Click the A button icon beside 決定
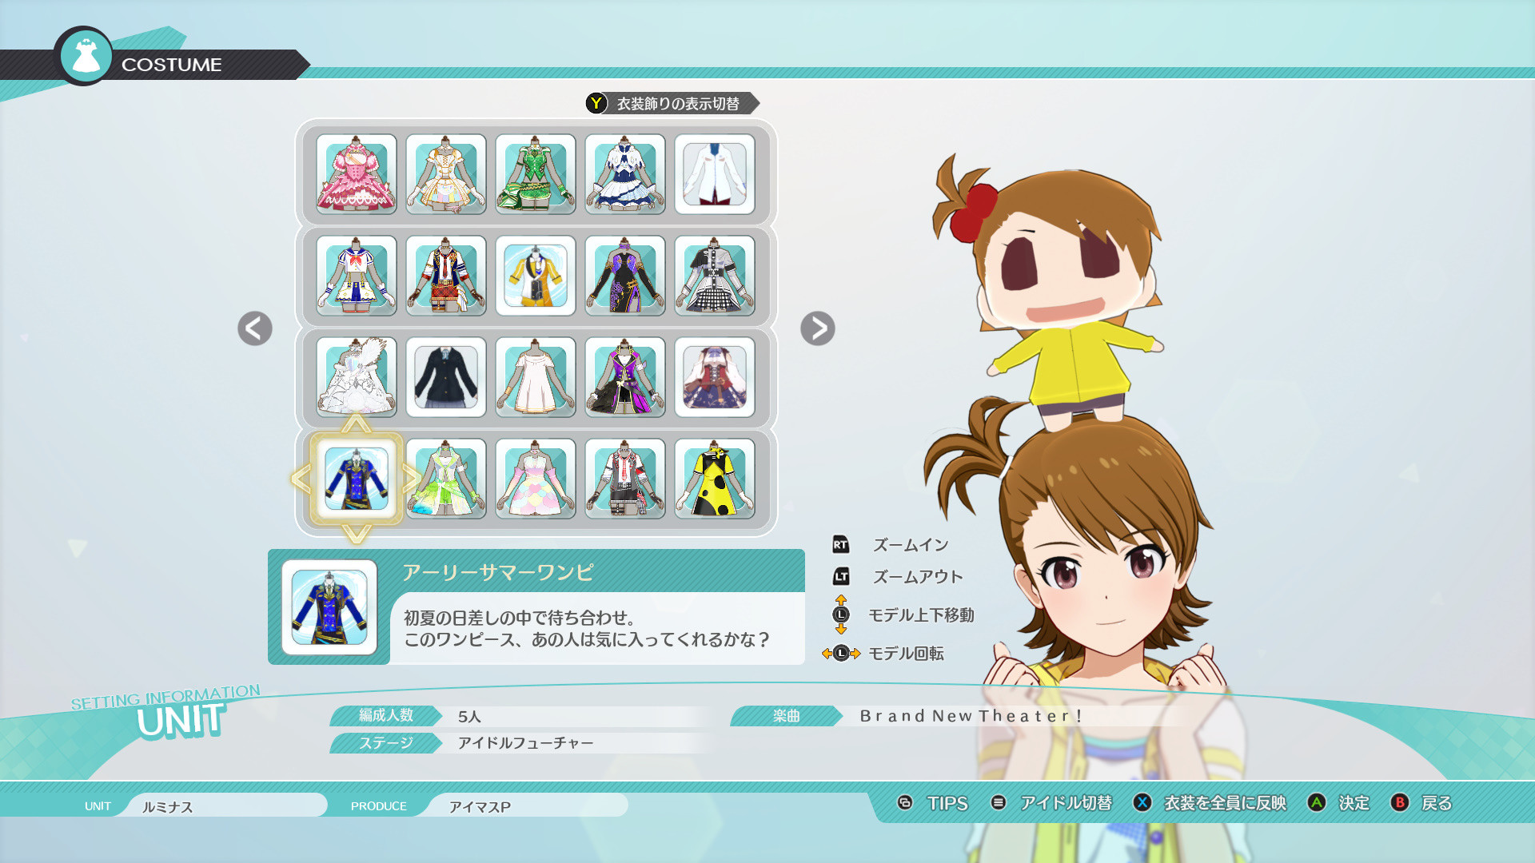Viewport: 1535px width, 863px height. [x=1316, y=804]
